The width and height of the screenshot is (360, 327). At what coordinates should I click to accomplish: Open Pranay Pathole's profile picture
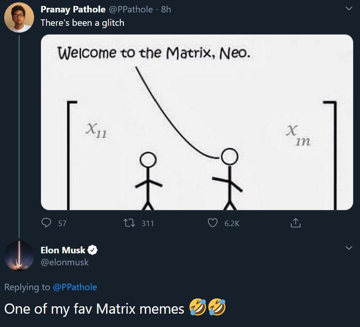18,18
